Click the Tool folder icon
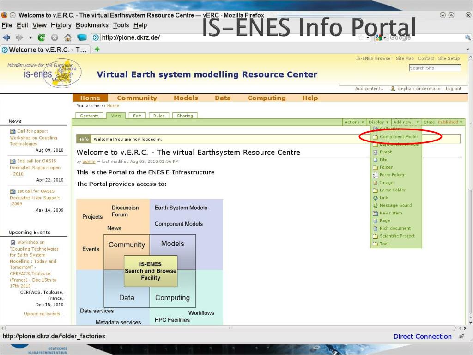Screen dimensions: 473x355 point(375,244)
